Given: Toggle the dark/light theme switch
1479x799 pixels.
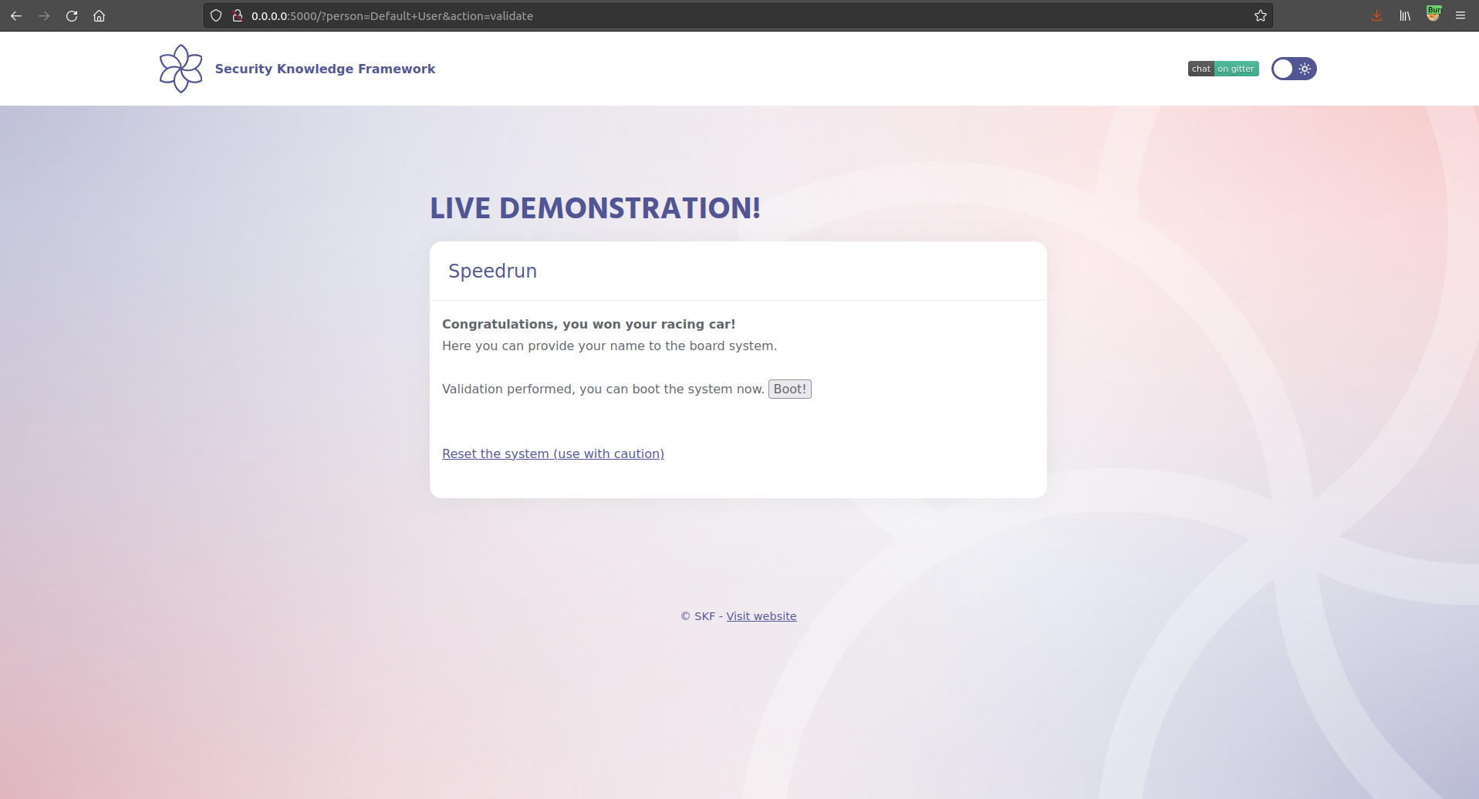Looking at the screenshot, I should 1294,69.
